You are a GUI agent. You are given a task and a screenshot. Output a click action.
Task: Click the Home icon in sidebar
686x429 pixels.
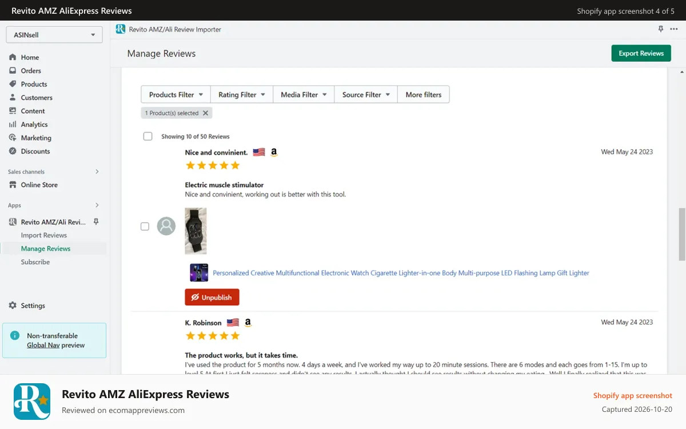coord(13,57)
